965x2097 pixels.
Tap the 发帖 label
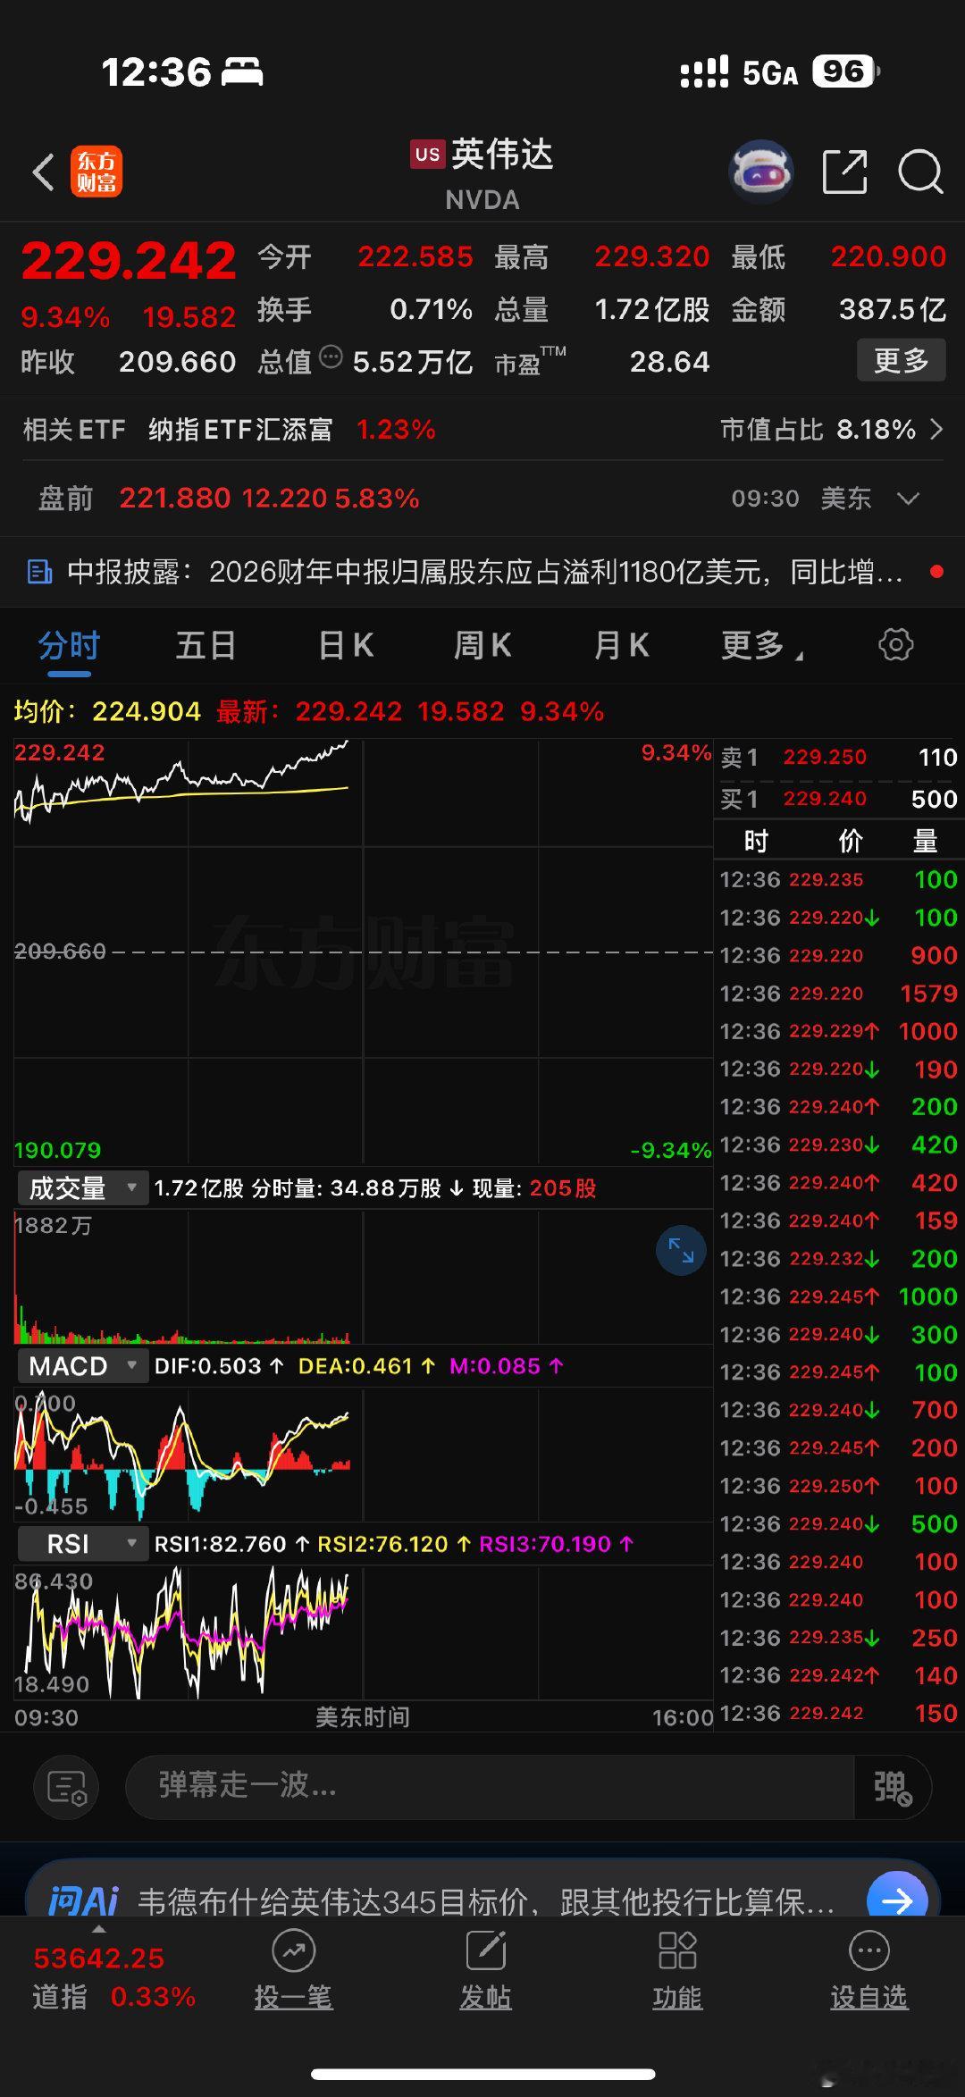coord(486,1997)
